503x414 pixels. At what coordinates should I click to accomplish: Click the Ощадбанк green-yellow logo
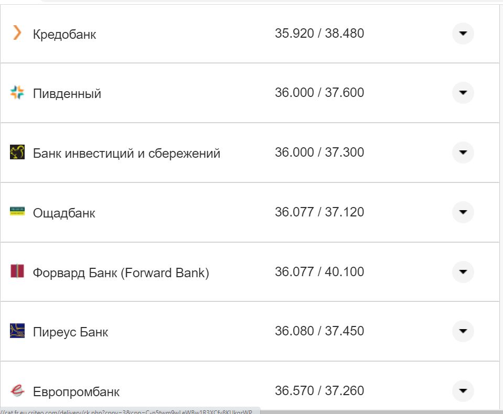16,212
